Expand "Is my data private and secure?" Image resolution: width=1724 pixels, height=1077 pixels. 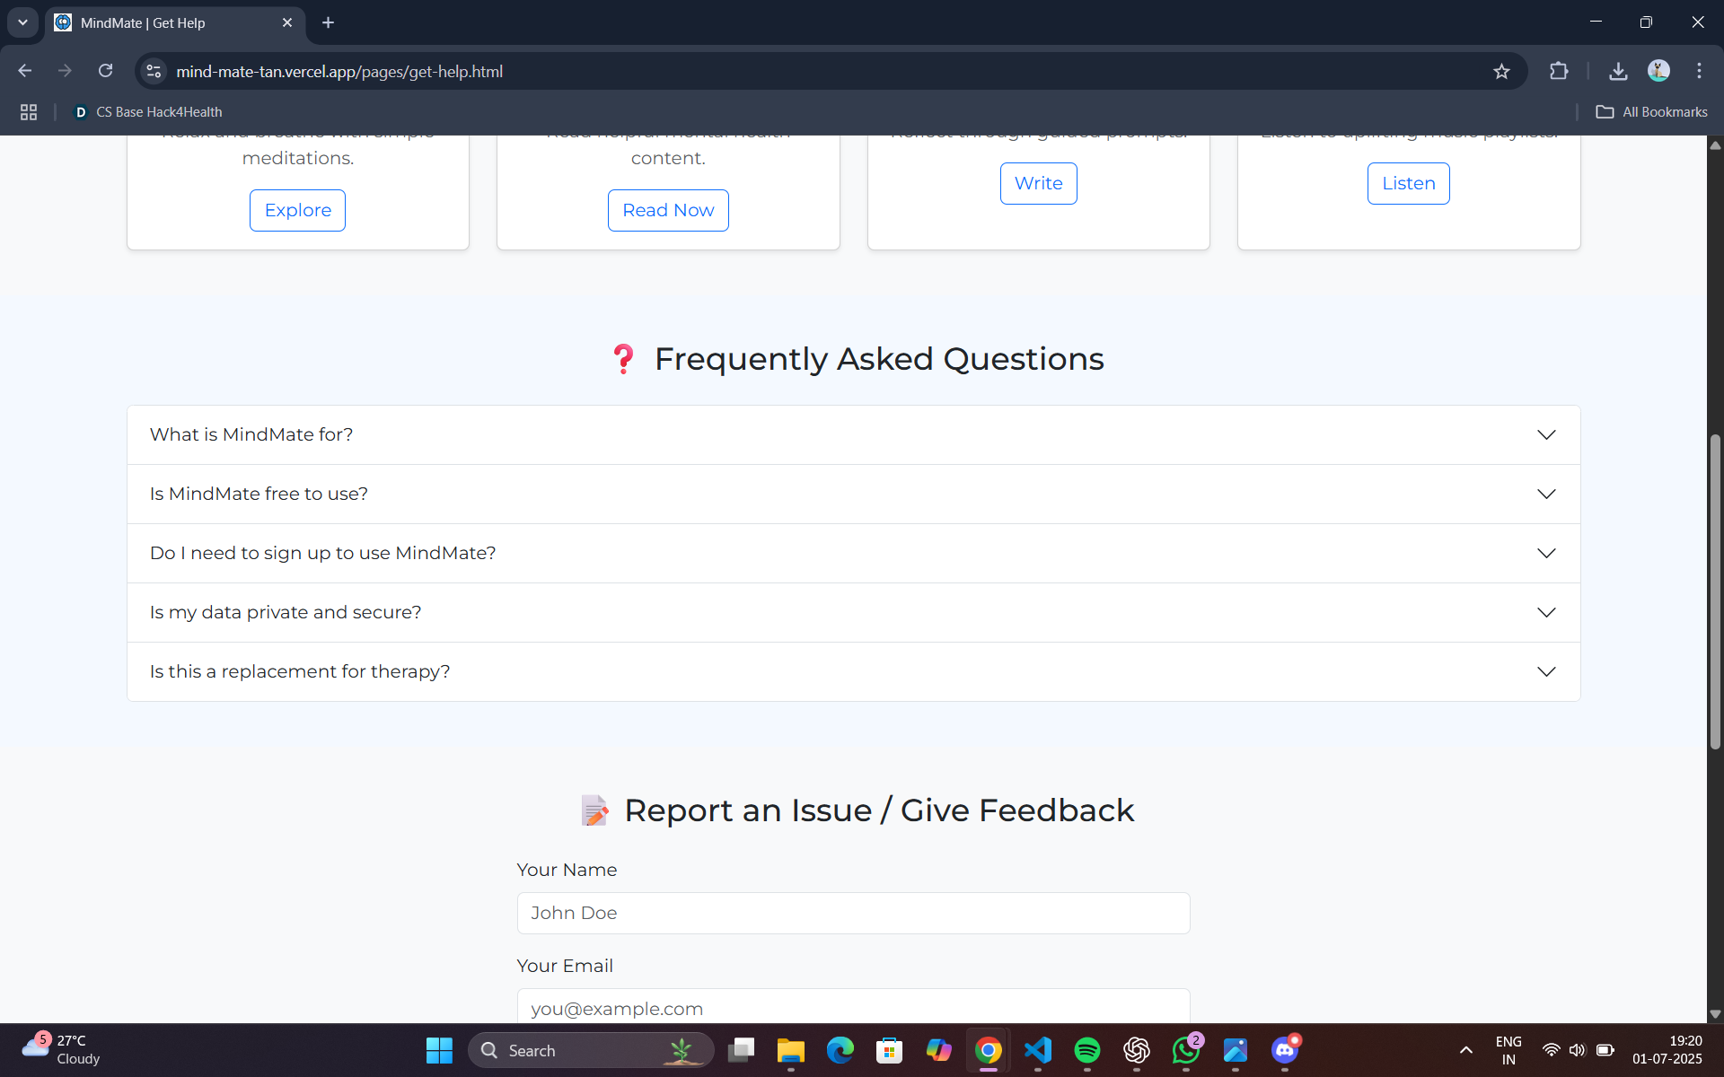tap(853, 612)
